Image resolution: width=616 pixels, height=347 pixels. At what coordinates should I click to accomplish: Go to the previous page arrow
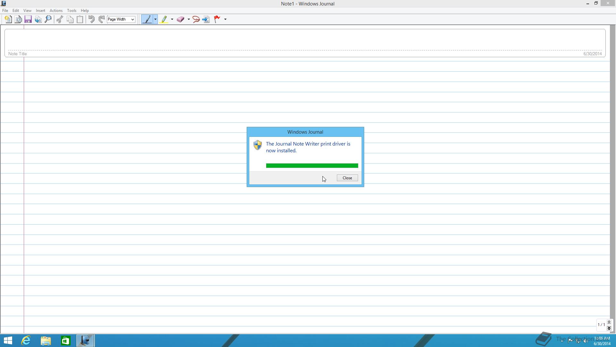click(x=609, y=322)
